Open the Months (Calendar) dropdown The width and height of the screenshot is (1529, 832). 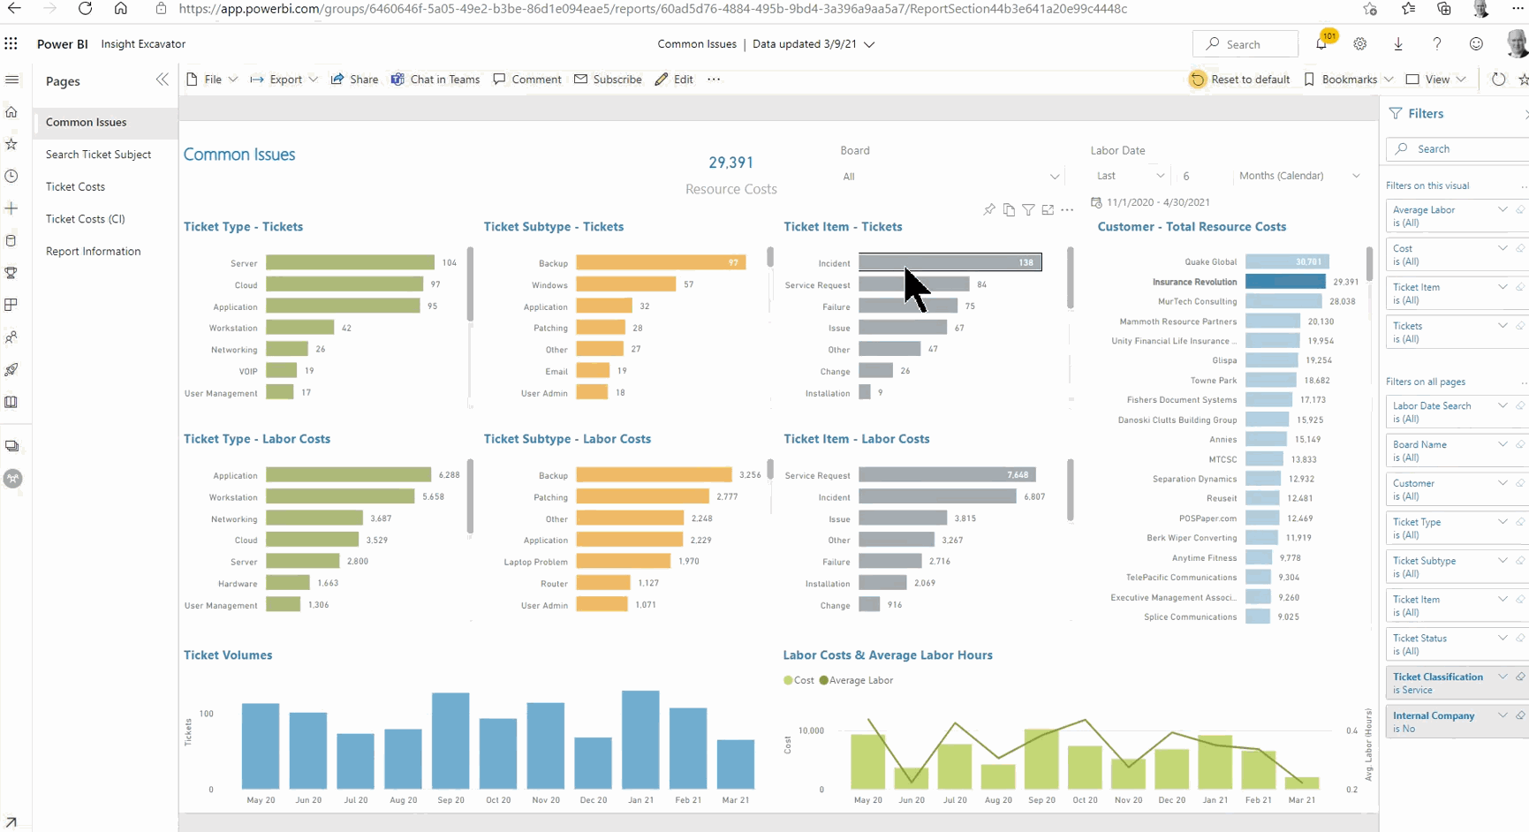pyautogui.click(x=1298, y=176)
